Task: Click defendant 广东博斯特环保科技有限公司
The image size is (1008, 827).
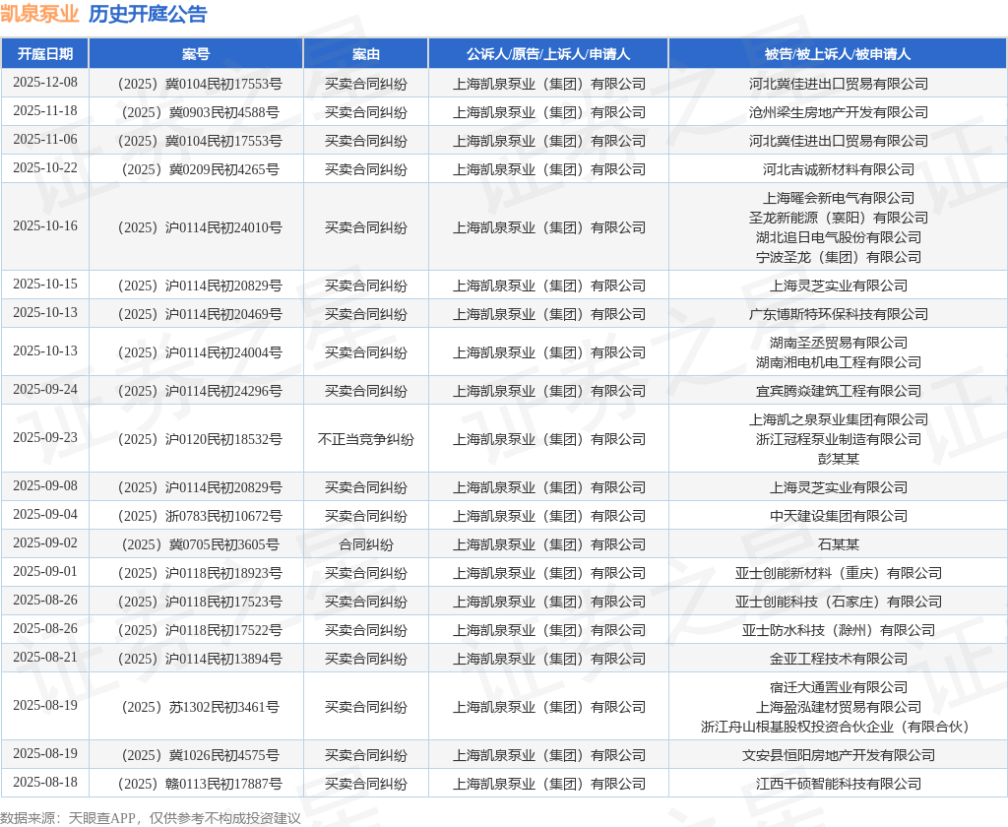Action: click(x=839, y=314)
